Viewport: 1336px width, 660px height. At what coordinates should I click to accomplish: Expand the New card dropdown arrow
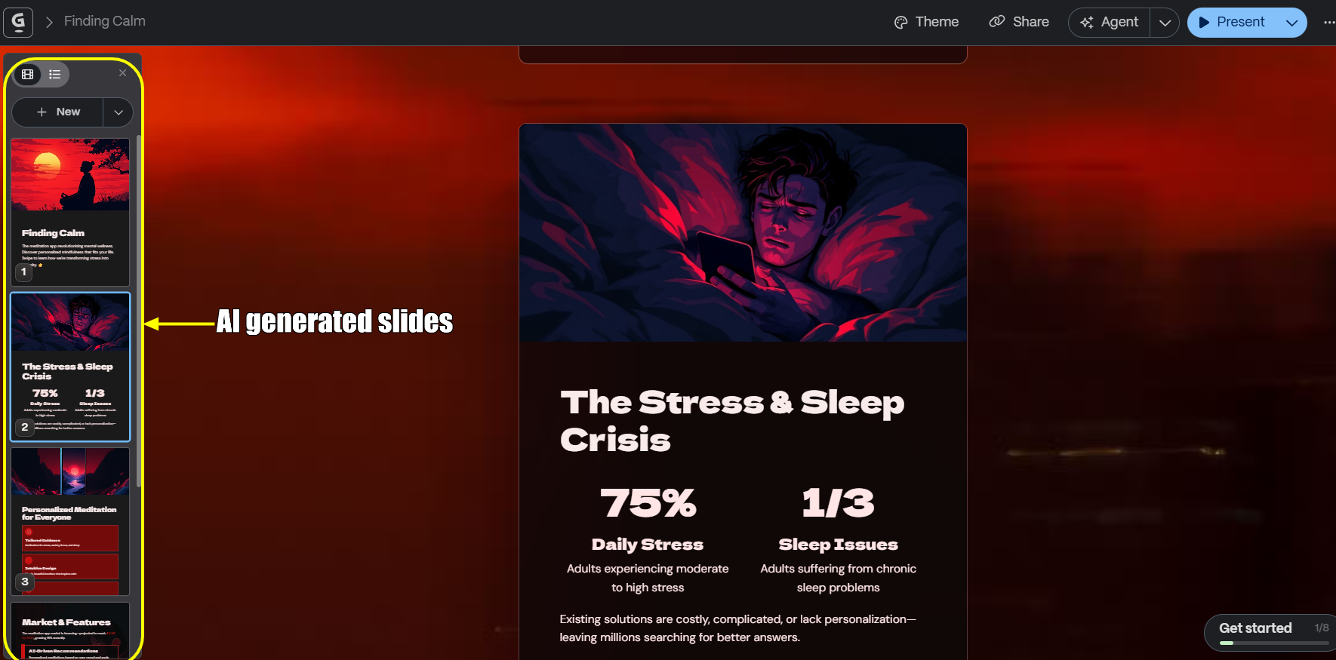(x=119, y=112)
